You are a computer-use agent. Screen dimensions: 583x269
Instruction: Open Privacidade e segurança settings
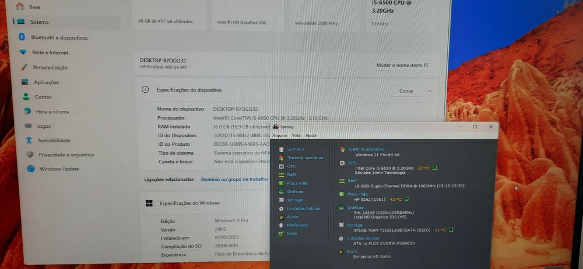[66, 155]
